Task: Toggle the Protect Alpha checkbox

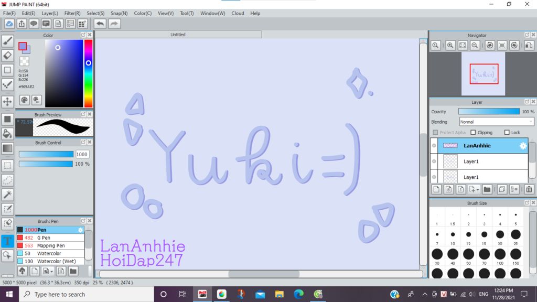Action: click(x=435, y=132)
